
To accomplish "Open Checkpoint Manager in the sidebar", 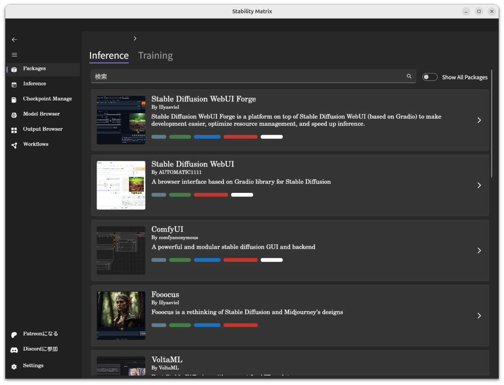I will click(43, 99).
